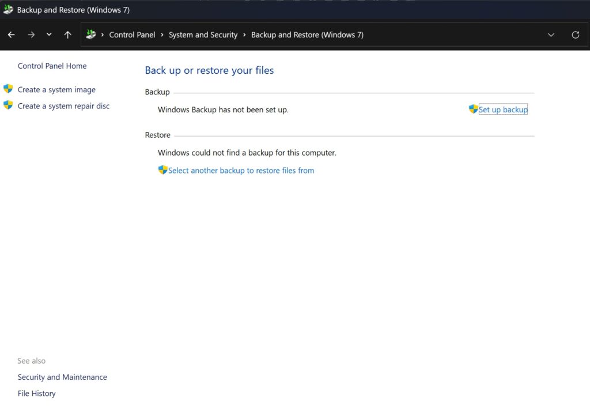Expand the address bar dropdown on the right
590x408 pixels.
(x=551, y=35)
